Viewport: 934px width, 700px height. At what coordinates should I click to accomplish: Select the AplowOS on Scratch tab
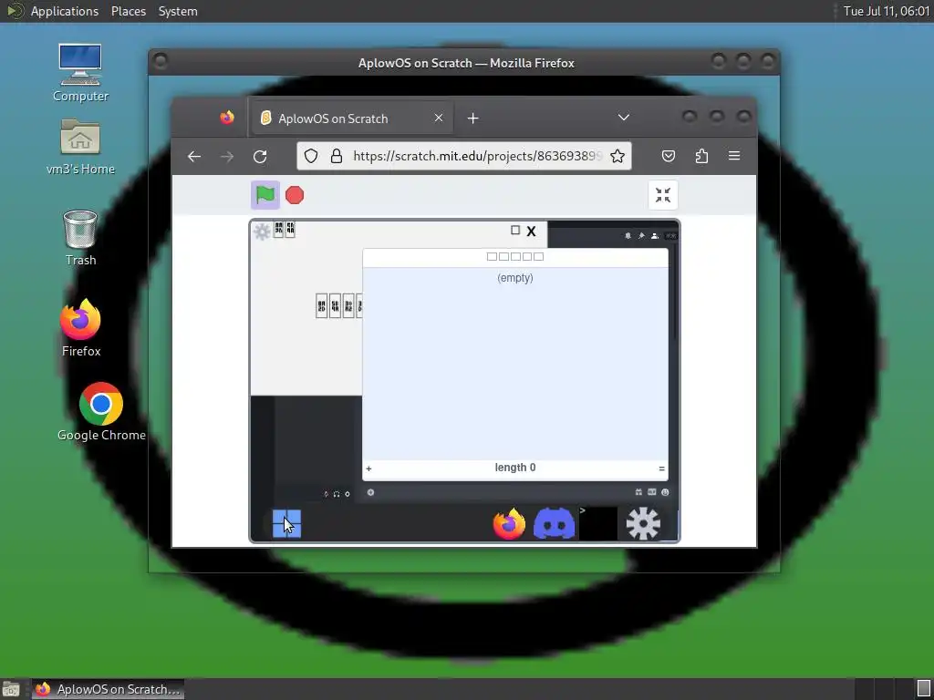[353, 118]
